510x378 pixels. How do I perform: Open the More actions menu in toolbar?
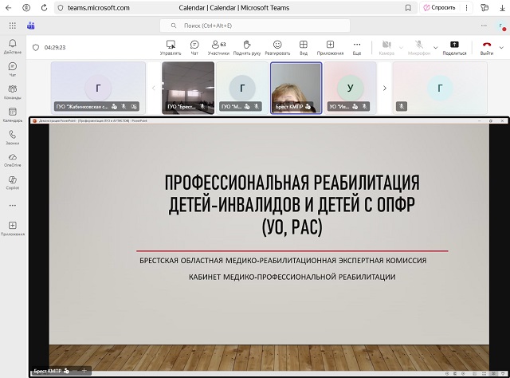click(357, 48)
